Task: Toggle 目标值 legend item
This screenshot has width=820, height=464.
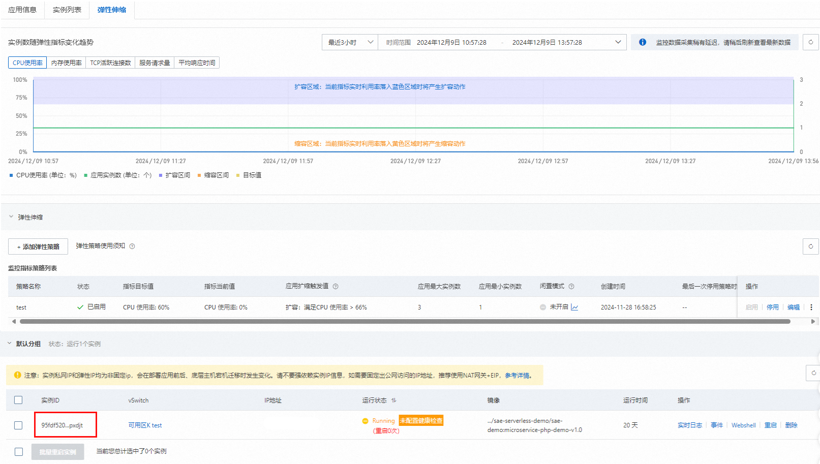Action: (x=249, y=175)
